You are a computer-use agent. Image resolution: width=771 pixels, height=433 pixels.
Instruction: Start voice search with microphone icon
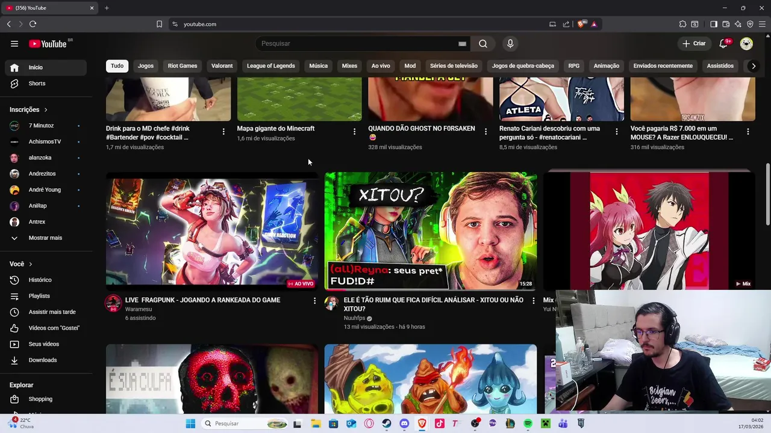pos(510,43)
